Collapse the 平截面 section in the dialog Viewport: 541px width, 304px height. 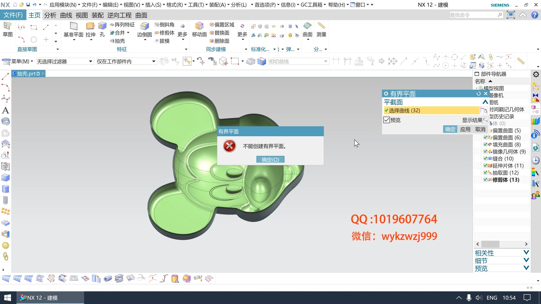coord(485,102)
